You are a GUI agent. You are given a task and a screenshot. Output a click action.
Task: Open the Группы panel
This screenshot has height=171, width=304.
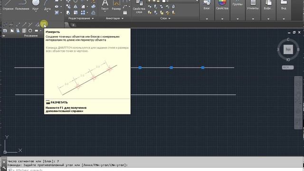237,3
